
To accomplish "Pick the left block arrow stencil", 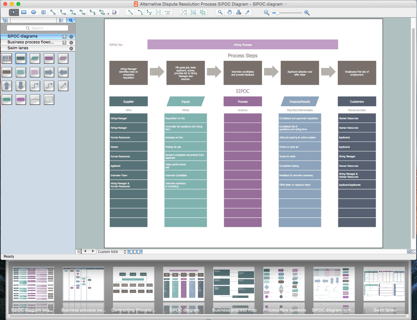I will [x=63, y=72].
